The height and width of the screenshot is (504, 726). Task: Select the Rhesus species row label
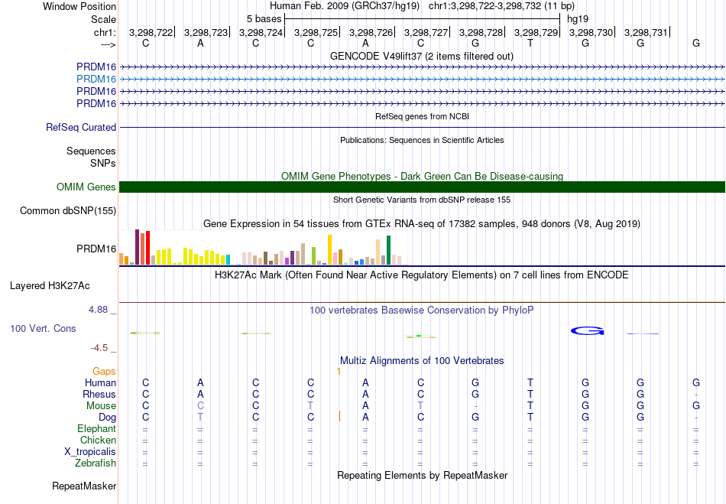pyautogui.click(x=99, y=394)
